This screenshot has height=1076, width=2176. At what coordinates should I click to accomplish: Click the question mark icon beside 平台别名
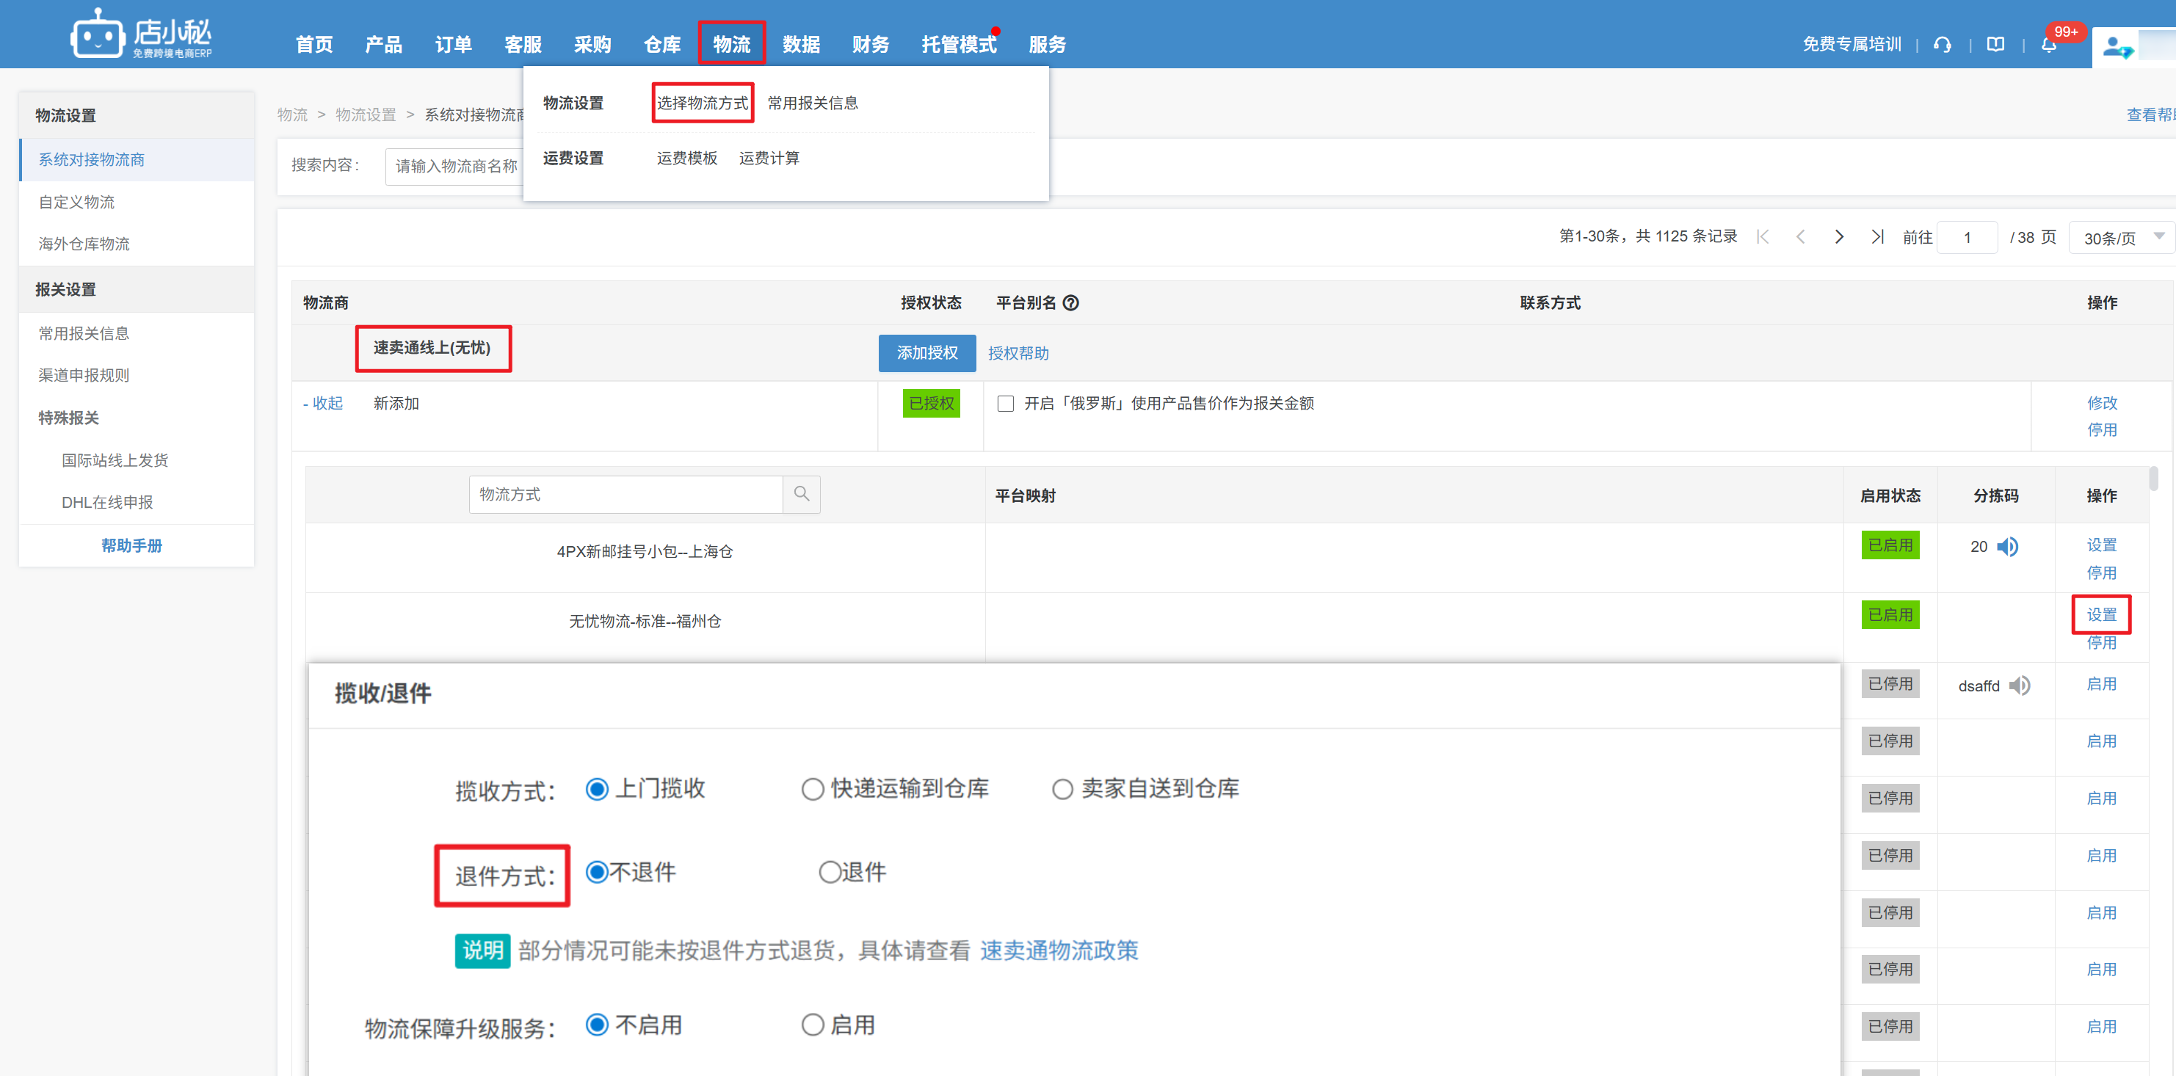pos(1070,303)
